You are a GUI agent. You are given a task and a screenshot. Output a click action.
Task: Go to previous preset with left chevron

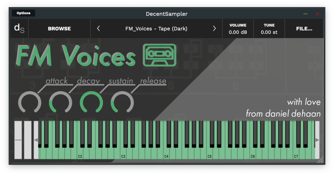coord(98,29)
